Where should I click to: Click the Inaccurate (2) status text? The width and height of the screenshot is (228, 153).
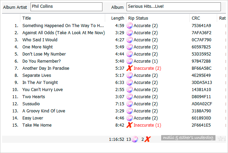pyautogui.click(x=147, y=68)
